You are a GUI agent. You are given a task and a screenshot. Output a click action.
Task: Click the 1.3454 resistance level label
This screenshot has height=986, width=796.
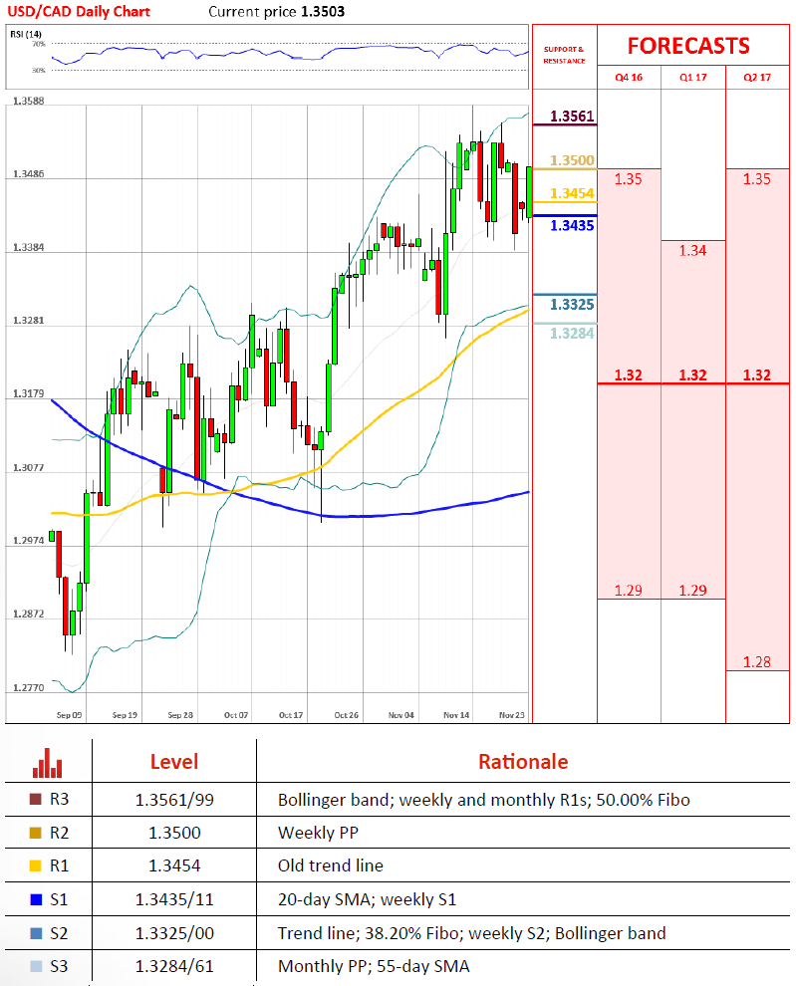coord(572,193)
